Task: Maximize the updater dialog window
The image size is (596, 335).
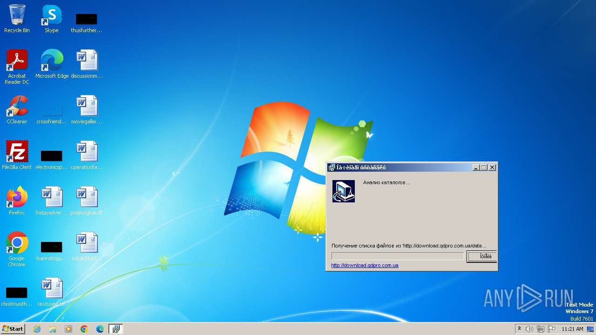Action: [x=483, y=167]
